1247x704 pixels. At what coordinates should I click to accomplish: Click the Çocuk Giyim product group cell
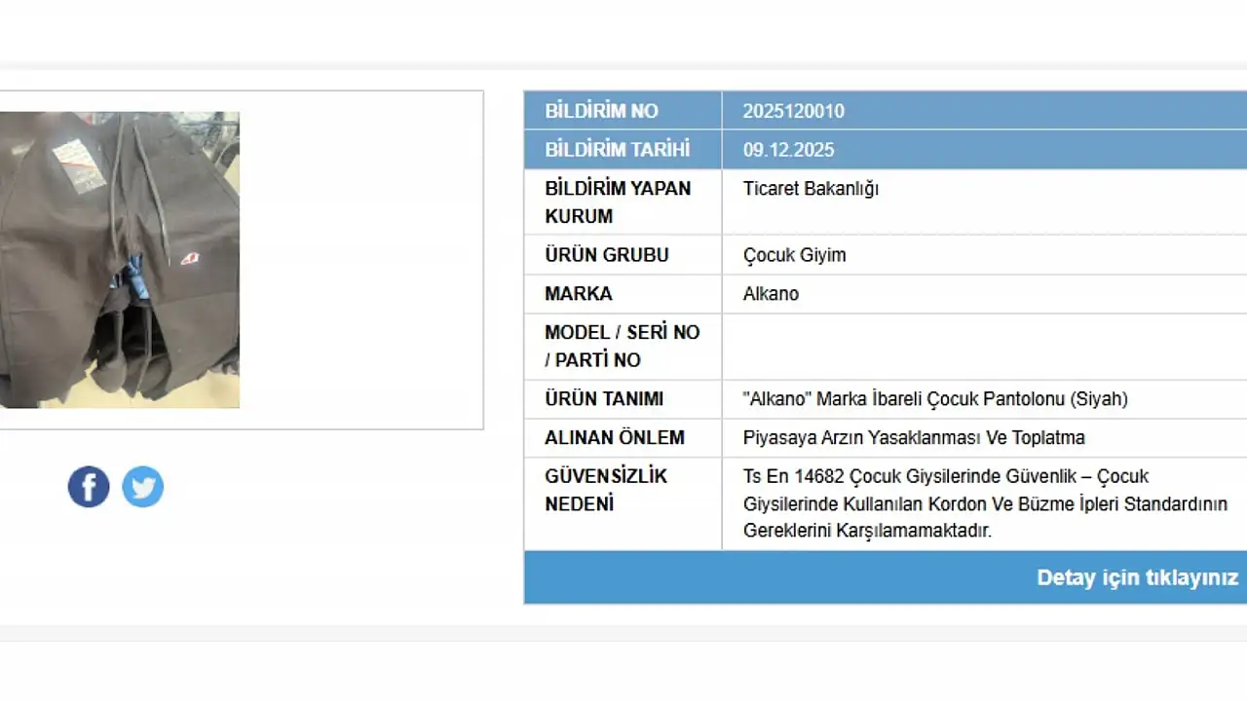coord(796,255)
